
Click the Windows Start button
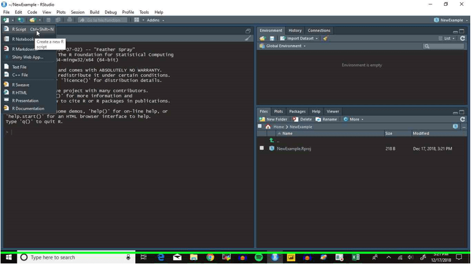point(9,258)
